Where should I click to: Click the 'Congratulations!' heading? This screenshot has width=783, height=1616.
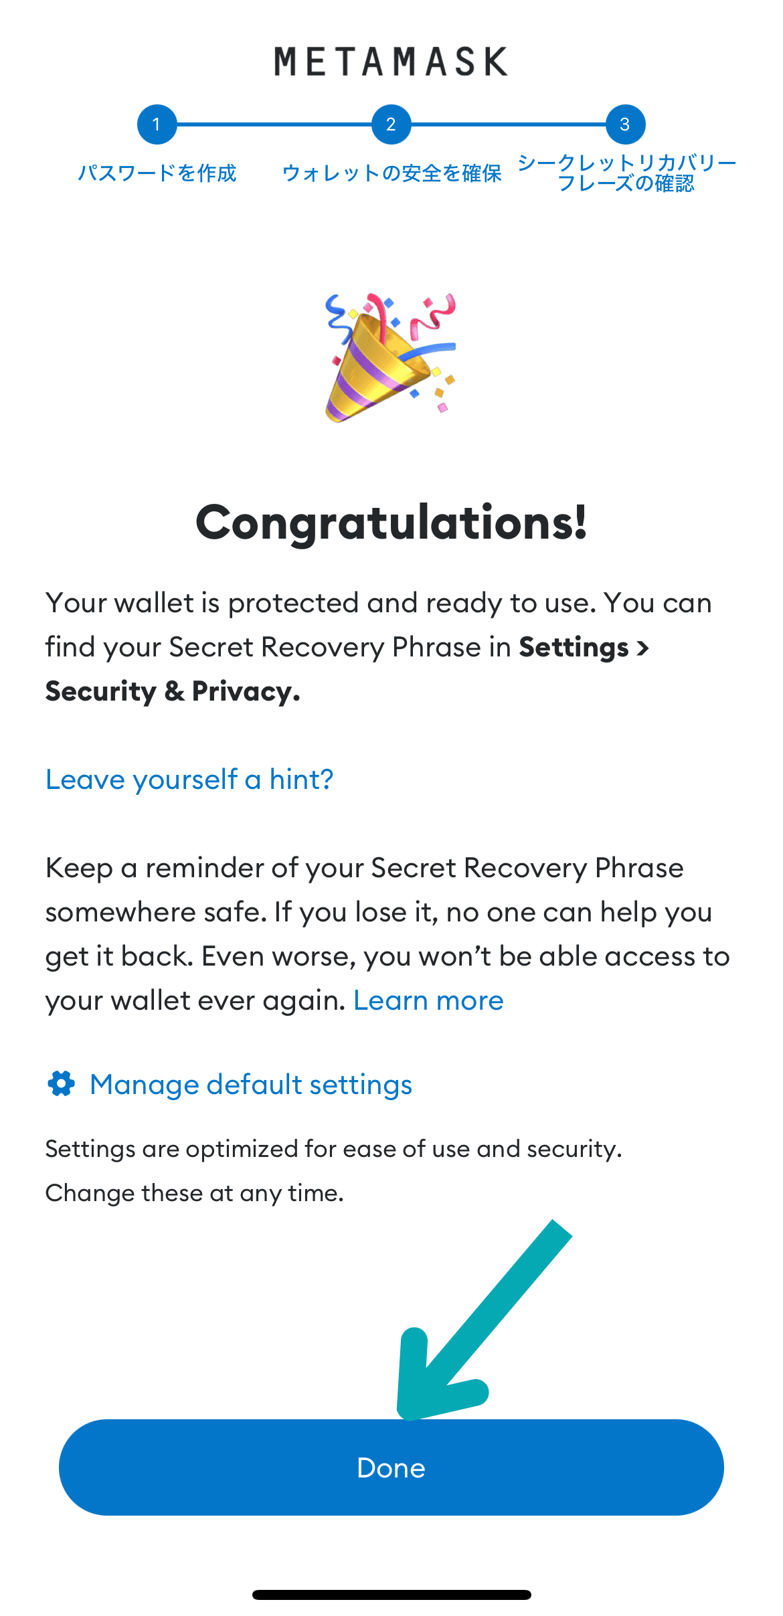click(391, 523)
